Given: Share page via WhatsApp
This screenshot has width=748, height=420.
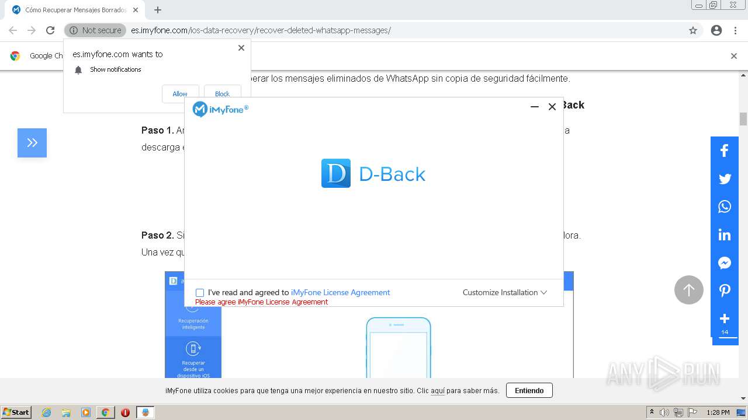Looking at the screenshot, I should (x=725, y=207).
